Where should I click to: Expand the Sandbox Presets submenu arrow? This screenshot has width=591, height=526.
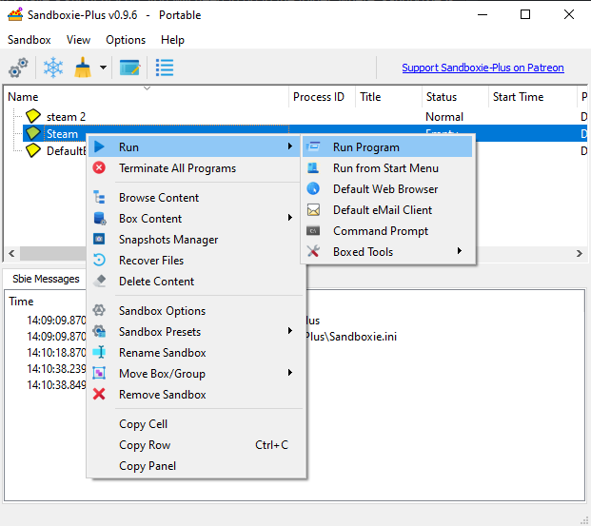[x=290, y=330]
